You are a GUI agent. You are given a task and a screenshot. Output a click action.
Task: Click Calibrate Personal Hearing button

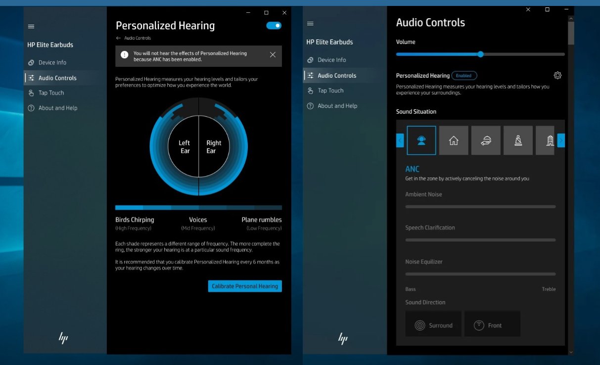[245, 286]
